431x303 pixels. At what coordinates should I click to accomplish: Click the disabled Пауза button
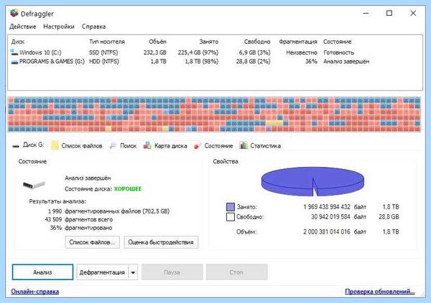[x=172, y=272]
